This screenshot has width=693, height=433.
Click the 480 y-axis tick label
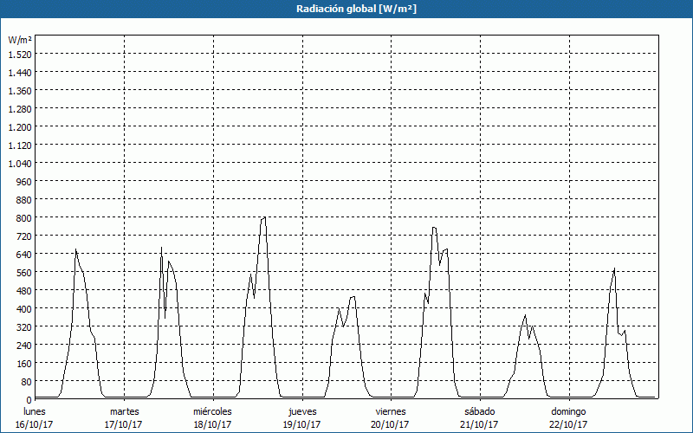(x=23, y=290)
